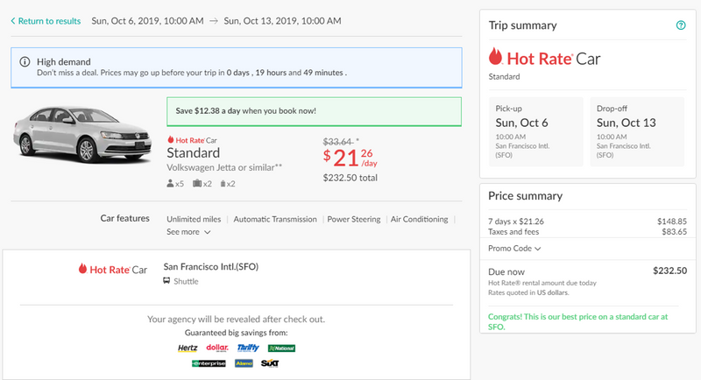The image size is (701, 380).
Task: Click the Hertz logo
Action: point(188,348)
